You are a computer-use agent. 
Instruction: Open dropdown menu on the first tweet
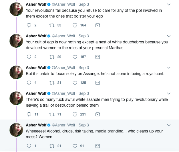click(x=169, y=5)
